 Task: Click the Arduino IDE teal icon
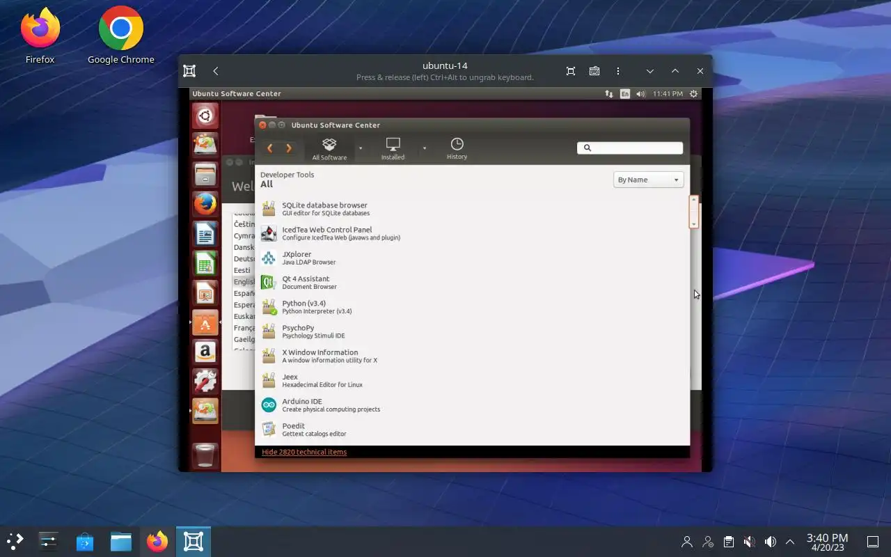point(269,405)
